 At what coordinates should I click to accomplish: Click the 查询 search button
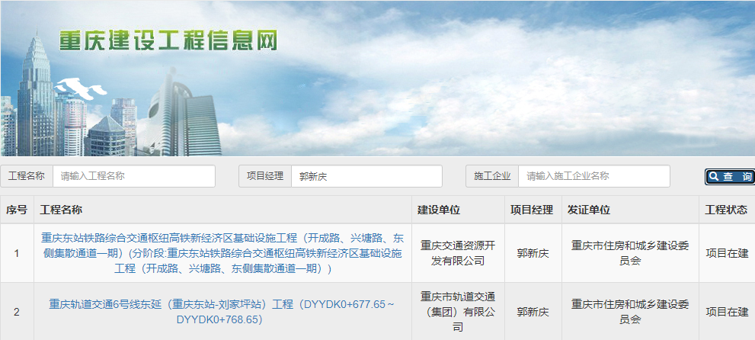[729, 177]
